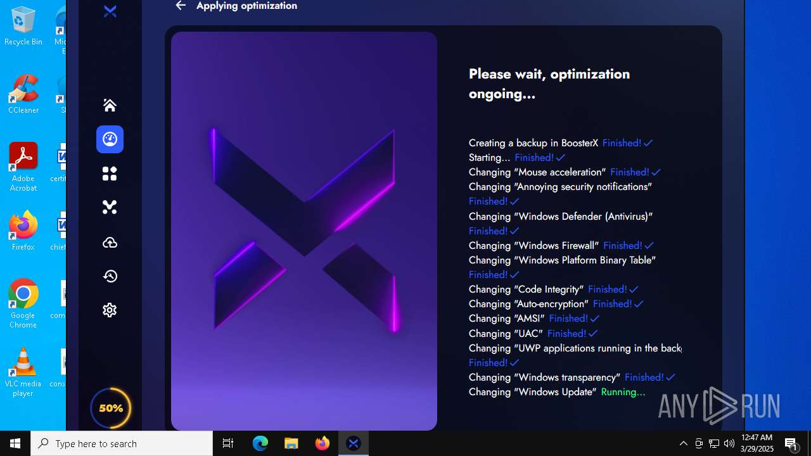Image resolution: width=811 pixels, height=456 pixels.
Task: Click 'Changing "Auto-encryption"' entry
Action: (x=529, y=304)
